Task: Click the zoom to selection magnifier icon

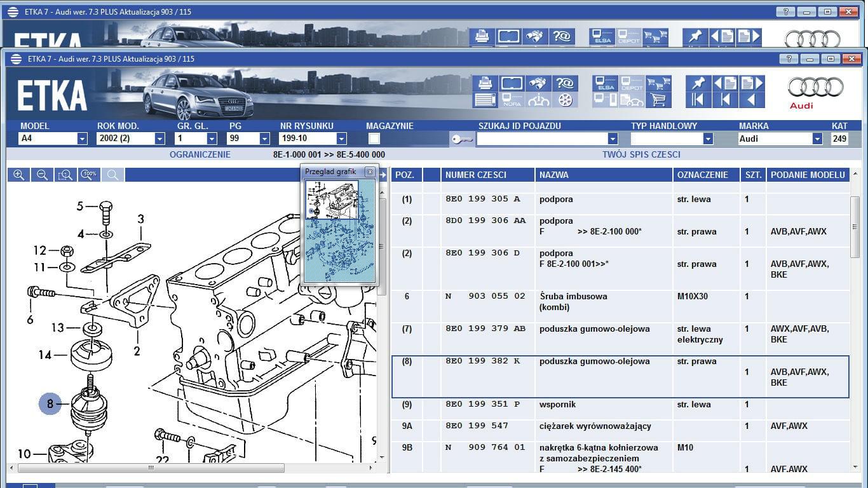Action: pos(65,175)
